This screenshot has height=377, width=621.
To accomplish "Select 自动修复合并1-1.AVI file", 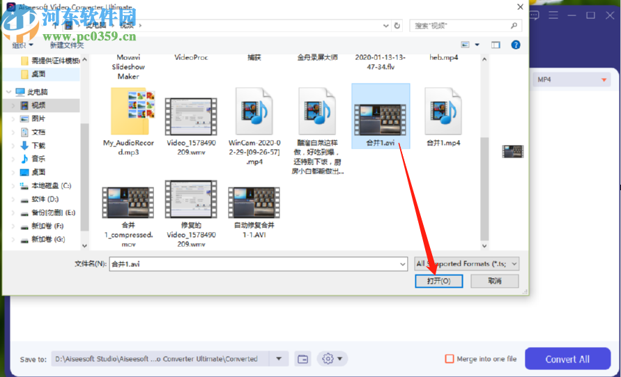I will pos(254,213).
